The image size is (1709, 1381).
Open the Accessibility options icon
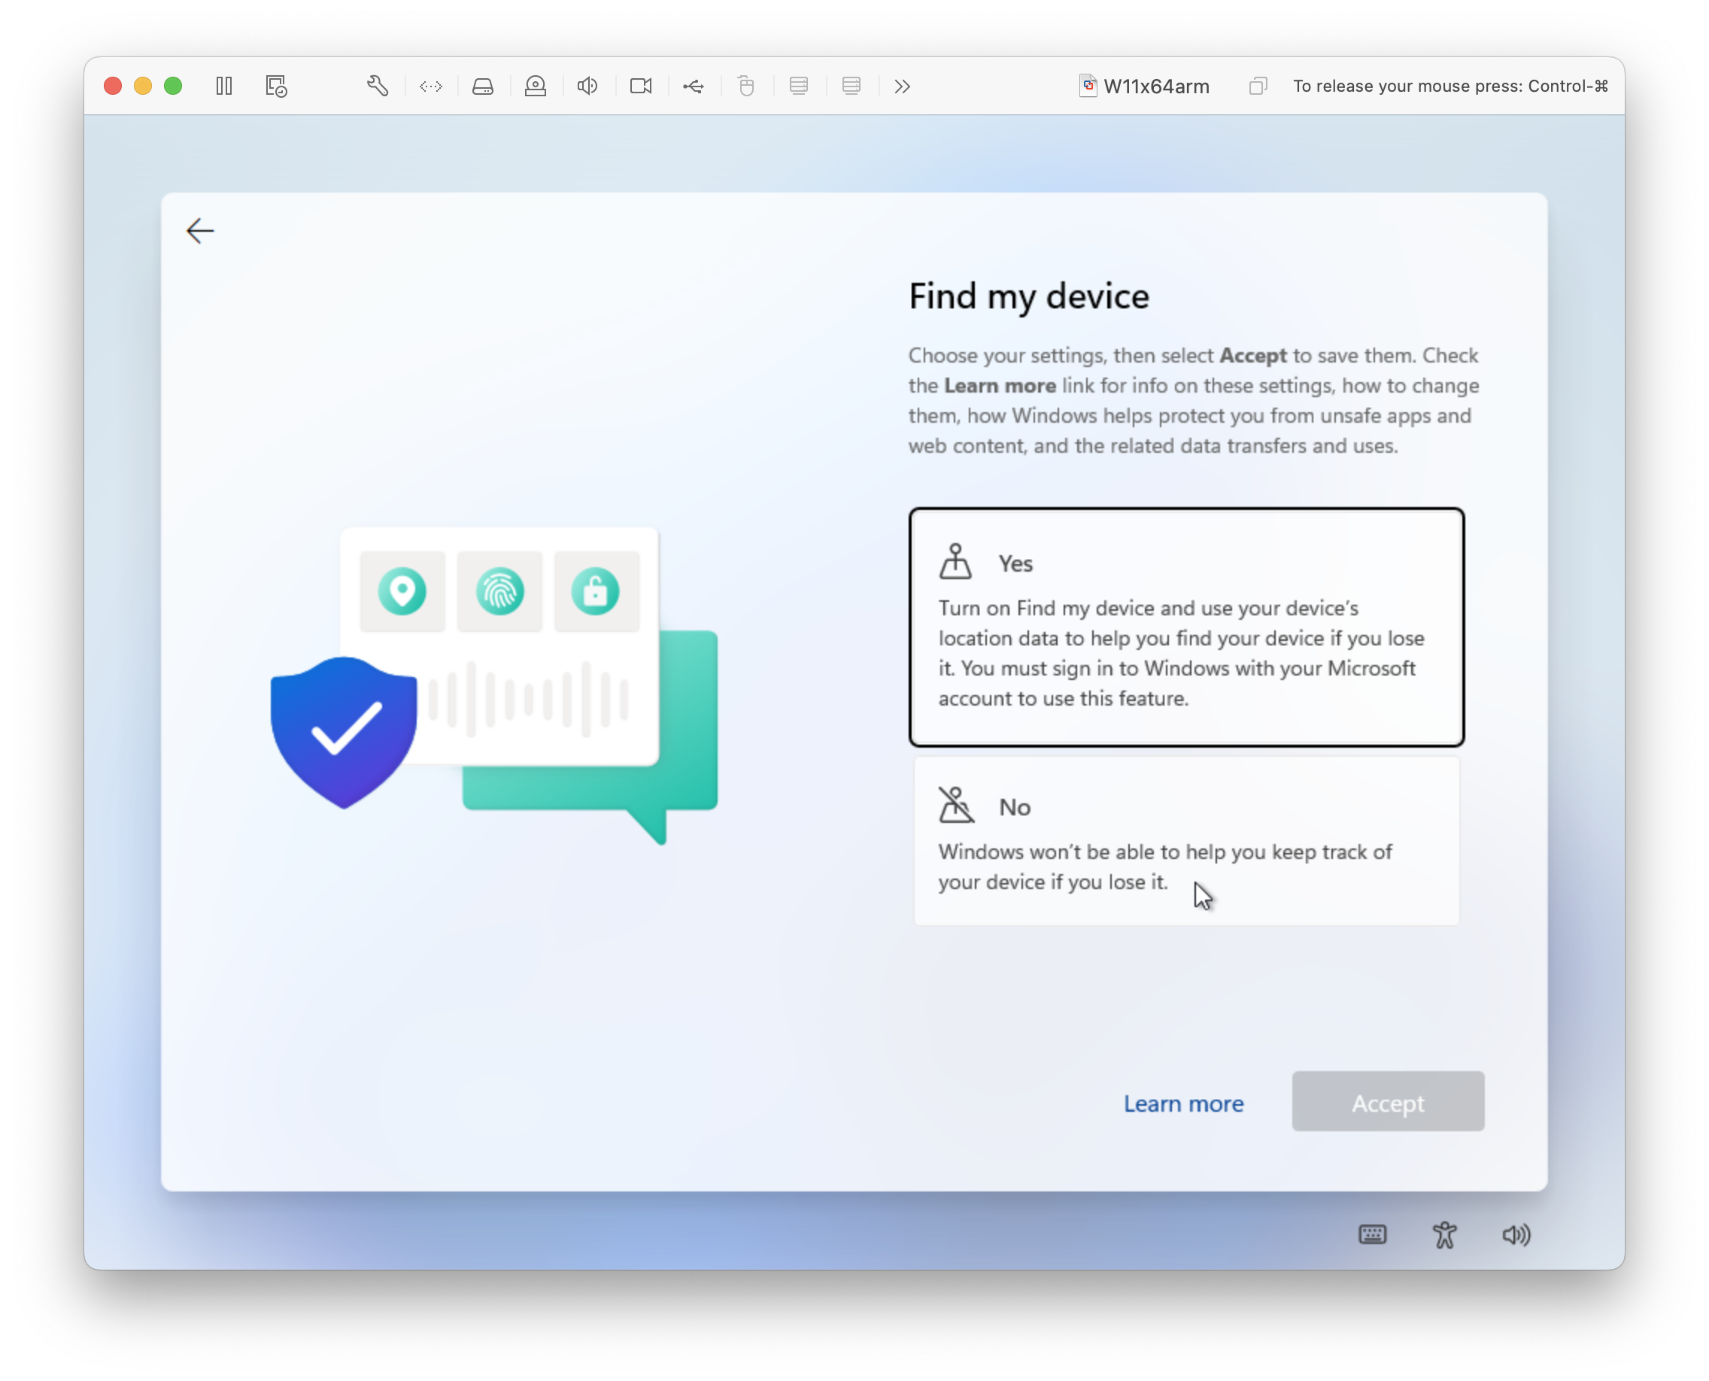coord(1444,1234)
